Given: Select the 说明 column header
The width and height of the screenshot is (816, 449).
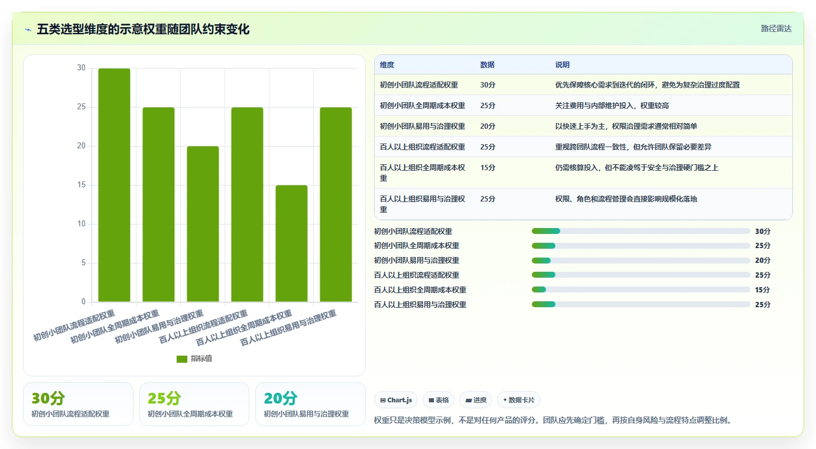Looking at the screenshot, I should 563,65.
